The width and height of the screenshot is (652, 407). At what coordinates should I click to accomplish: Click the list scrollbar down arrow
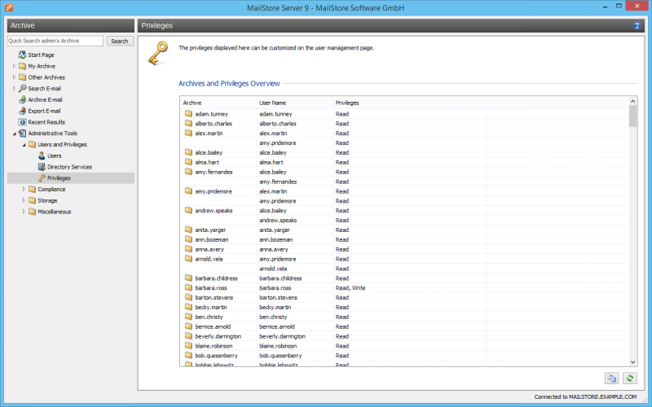[x=633, y=361]
